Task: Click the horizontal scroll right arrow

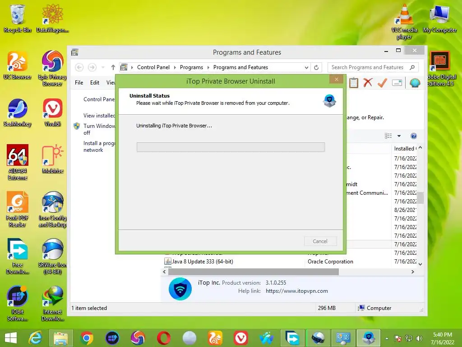Action: click(413, 272)
